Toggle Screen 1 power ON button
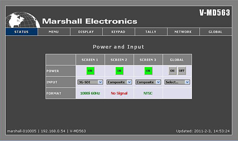The image size is (238, 141). (90, 70)
